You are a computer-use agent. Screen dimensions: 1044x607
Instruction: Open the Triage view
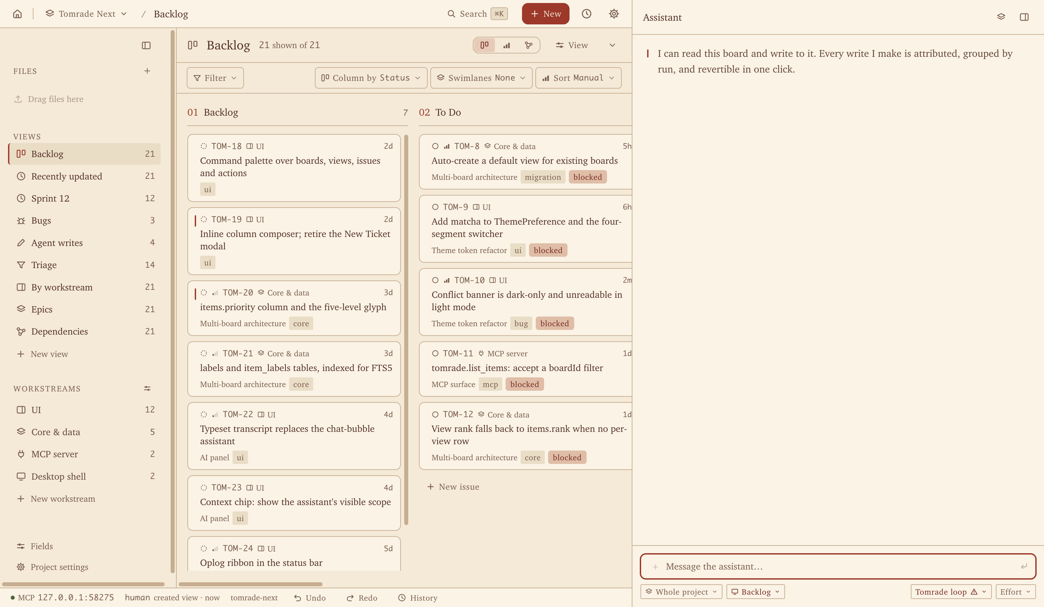85,265
